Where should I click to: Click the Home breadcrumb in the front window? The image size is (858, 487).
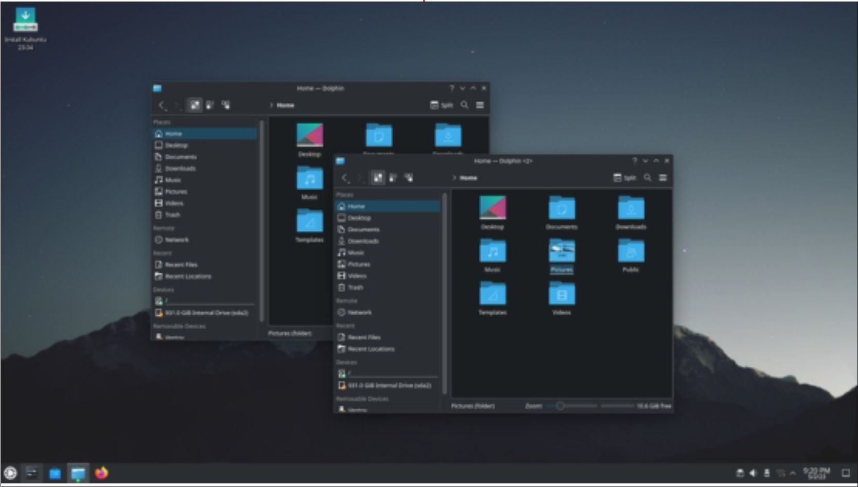pos(468,178)
